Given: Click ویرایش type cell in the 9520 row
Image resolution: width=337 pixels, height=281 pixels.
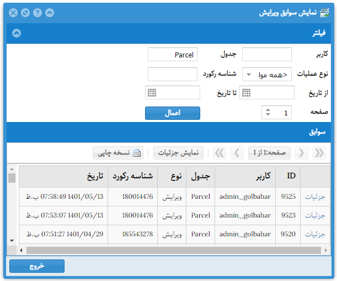Looking at the screenshot, I should [172, 234].
